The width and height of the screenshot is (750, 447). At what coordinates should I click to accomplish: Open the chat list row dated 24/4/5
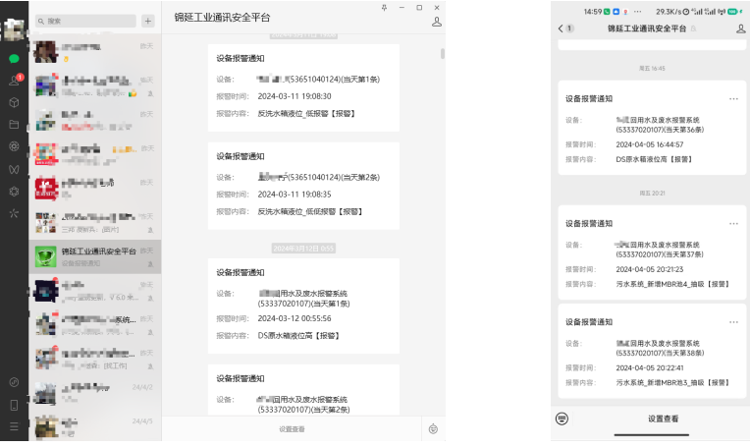94,427
